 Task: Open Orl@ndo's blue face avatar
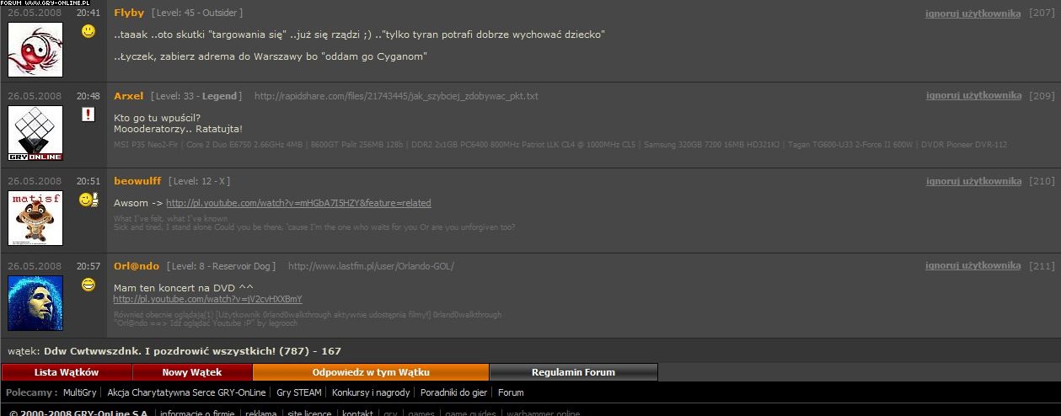click(x=35, y=303)
